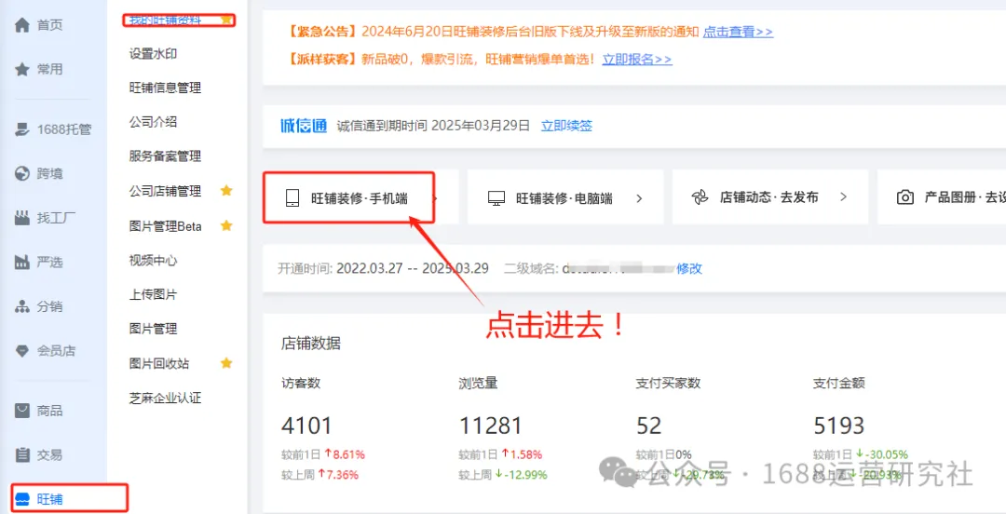This screenshot has width=1006, height=514.
Task: Open 旺铺信息管理 menu item
Action: coord(166,88)
